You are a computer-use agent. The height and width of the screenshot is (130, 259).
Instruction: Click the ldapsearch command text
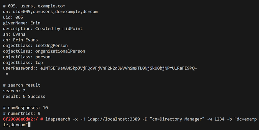pyautogui.click(x=58, y=119)
